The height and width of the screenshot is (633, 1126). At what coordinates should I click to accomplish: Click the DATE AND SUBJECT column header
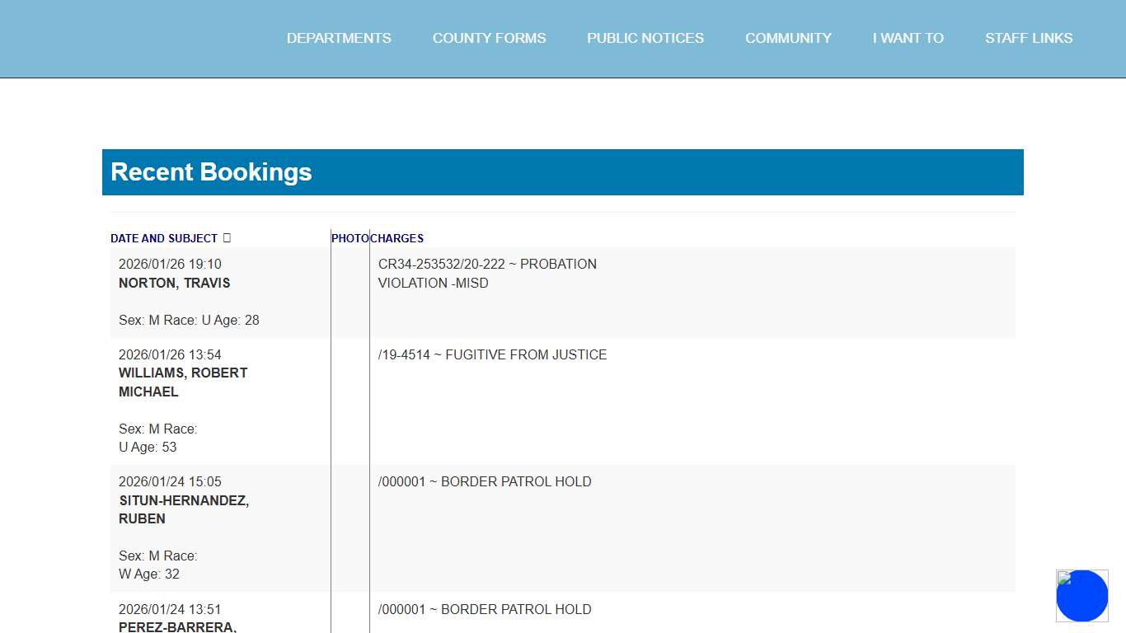pyautogui.click(x=164, y=238)
